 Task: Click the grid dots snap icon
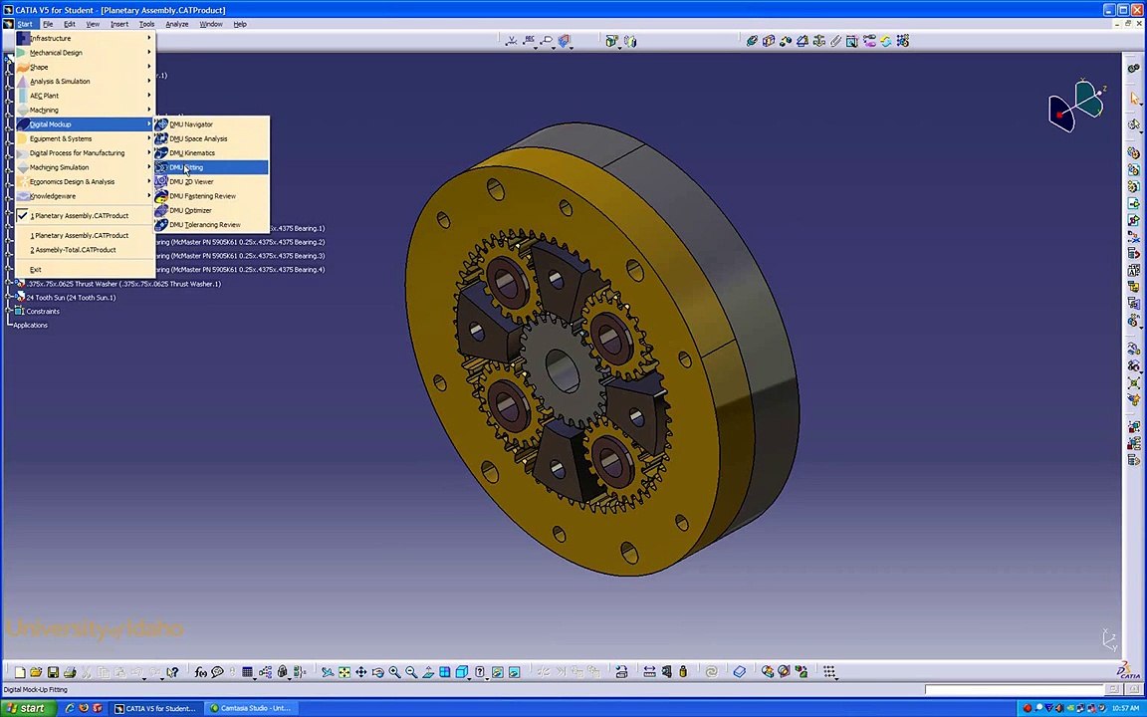click(829, 671)
